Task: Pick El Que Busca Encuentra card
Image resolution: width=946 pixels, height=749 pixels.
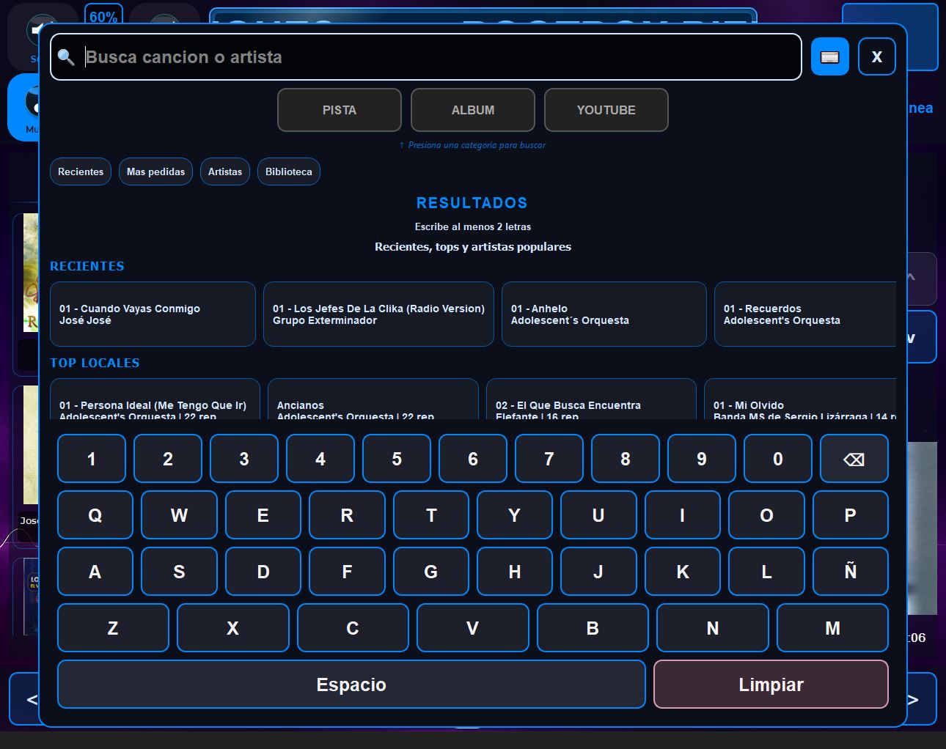Action: 591,399
